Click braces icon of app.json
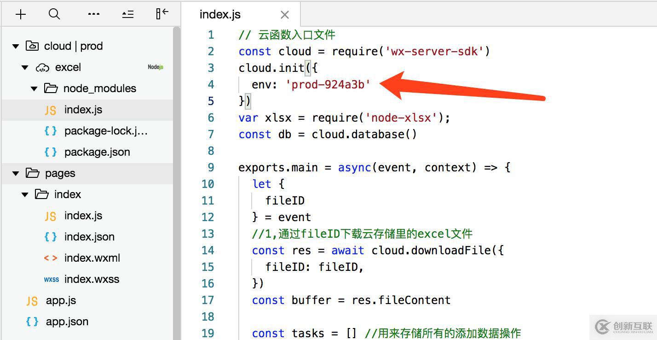Image resolution: width=657 pixels, height=340 pixels. 32,322
